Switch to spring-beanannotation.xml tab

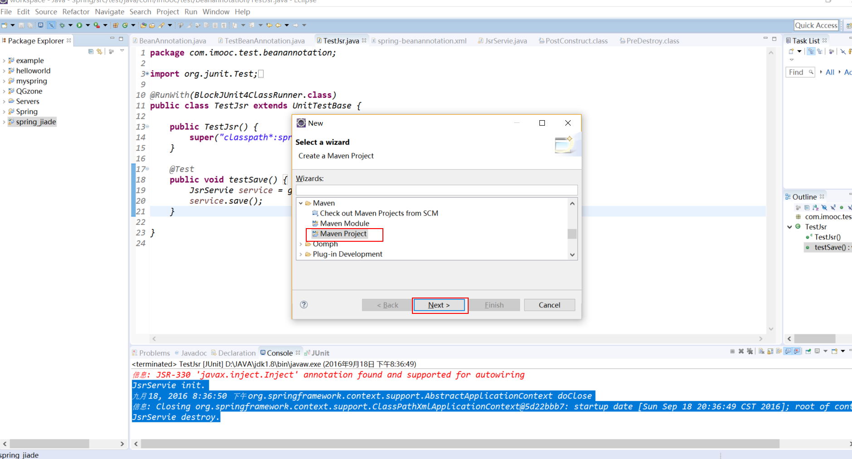419,41
